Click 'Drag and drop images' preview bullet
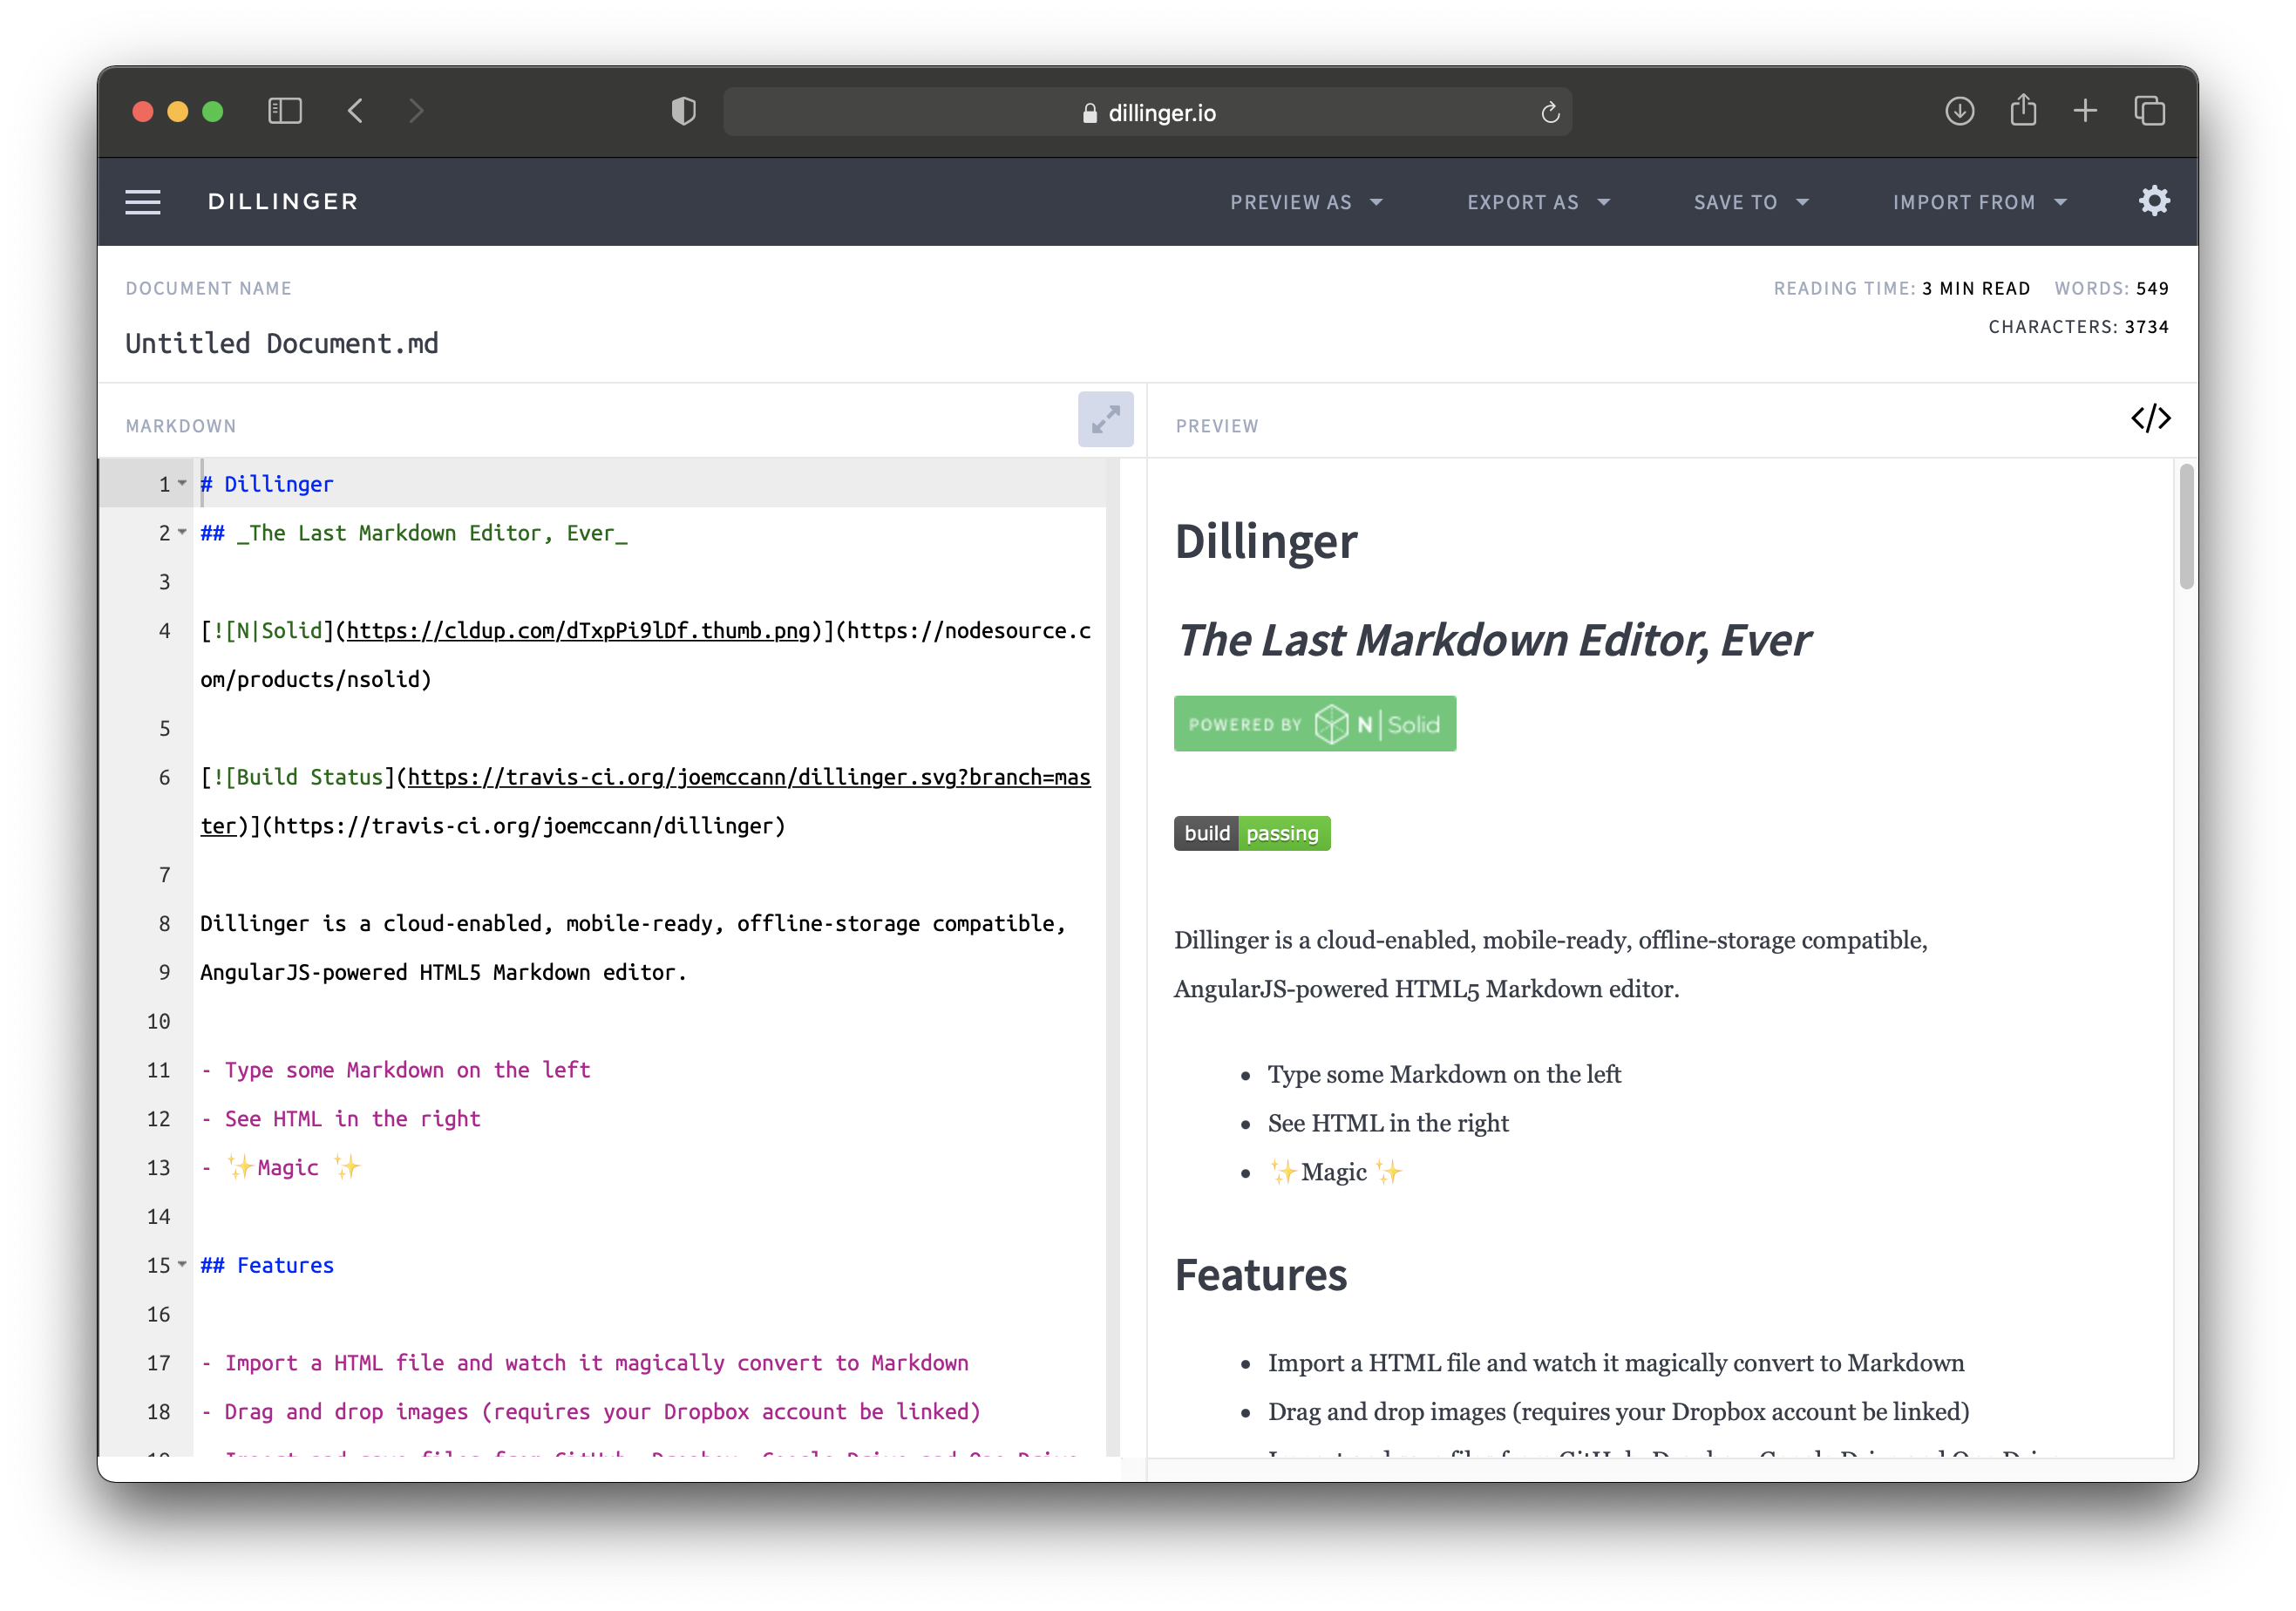This screenshot has height=1611, width=2296. pos(1618,1411)
